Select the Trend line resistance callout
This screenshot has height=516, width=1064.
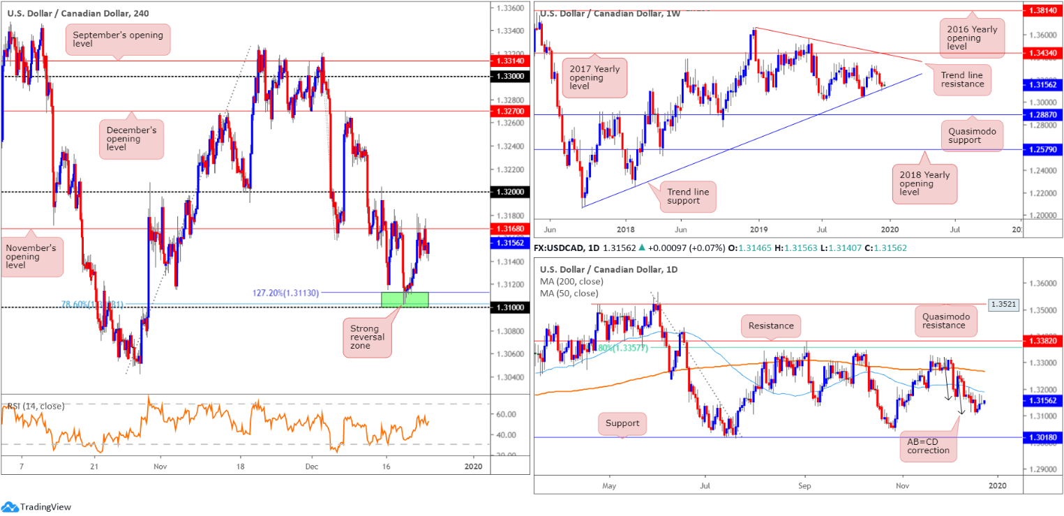coord(962,79)
